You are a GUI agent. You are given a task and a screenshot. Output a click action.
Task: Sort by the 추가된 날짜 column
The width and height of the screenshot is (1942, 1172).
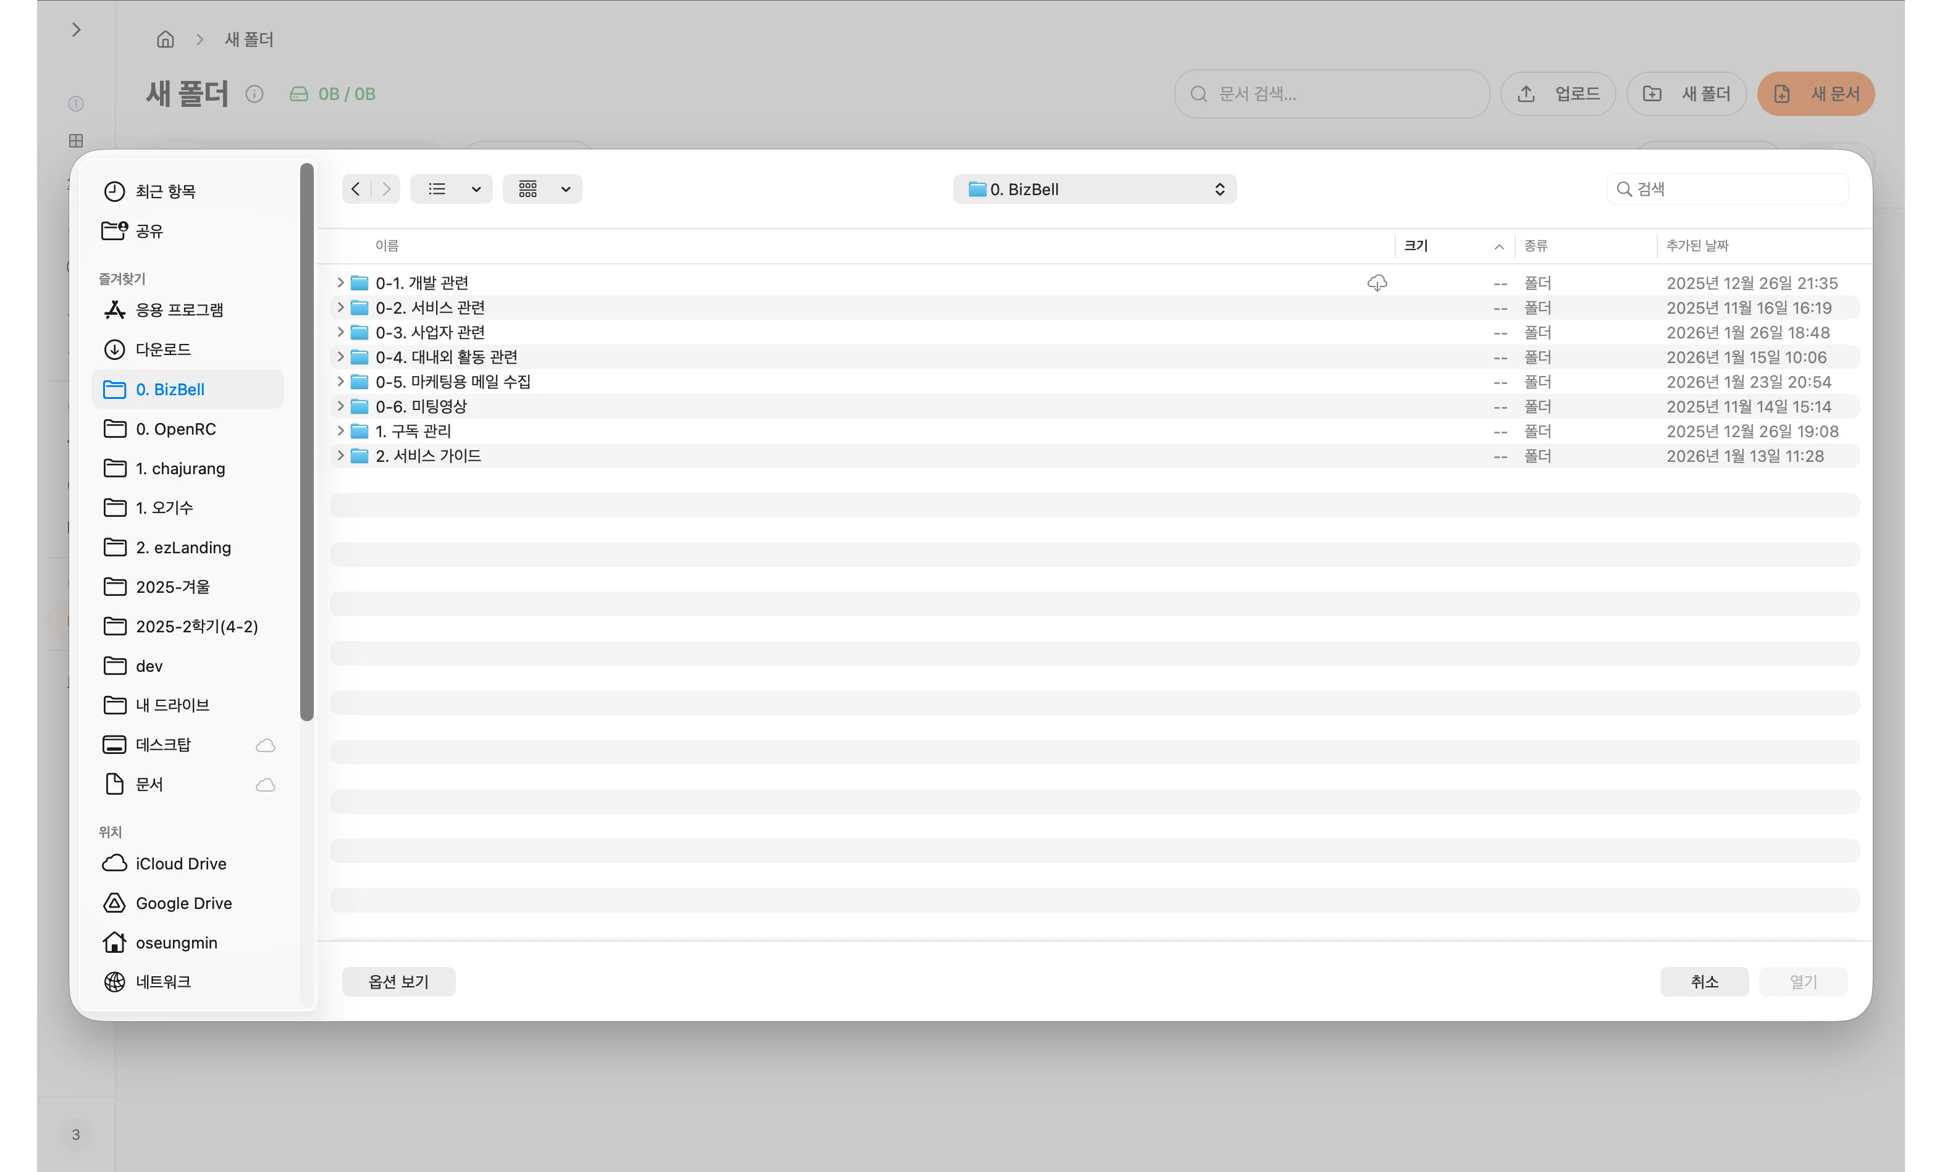(x=1697, y=246)
